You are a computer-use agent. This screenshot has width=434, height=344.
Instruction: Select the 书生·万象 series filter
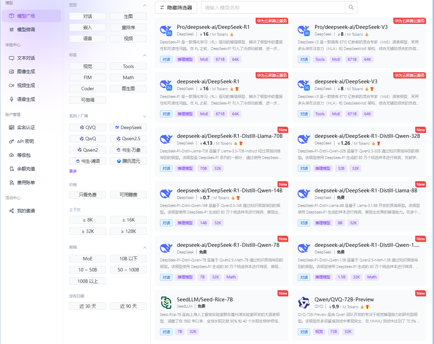(x=128, y=150)
